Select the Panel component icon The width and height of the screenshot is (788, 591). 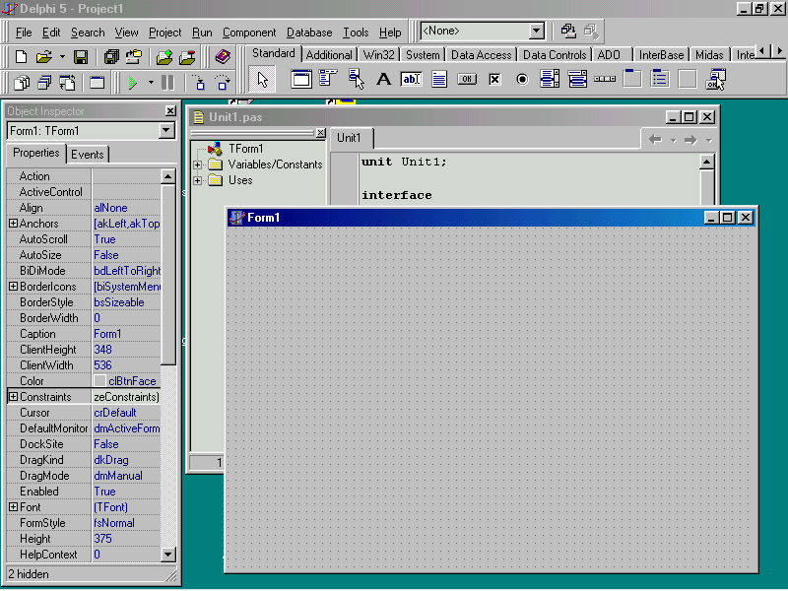click(x=688, y=79)
